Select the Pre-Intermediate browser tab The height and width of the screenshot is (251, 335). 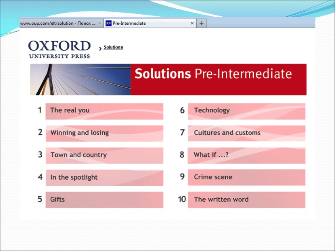(150, 23)
